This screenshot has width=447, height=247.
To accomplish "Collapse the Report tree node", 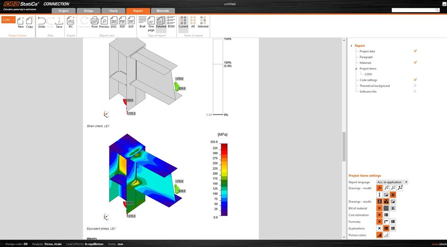I will pos(351,45).
